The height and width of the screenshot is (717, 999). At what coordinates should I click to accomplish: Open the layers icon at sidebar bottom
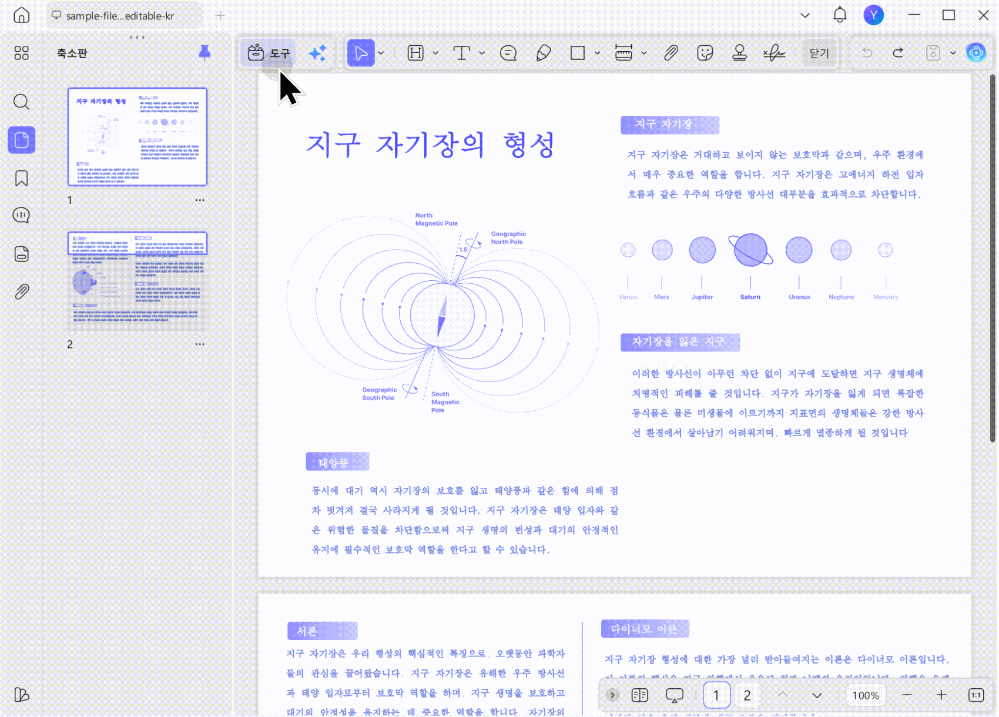[22, 695]
